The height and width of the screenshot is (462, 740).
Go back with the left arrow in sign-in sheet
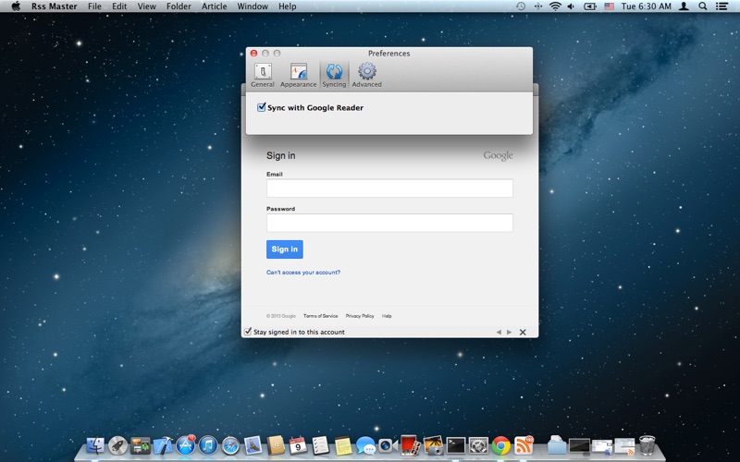pos(499,332)
